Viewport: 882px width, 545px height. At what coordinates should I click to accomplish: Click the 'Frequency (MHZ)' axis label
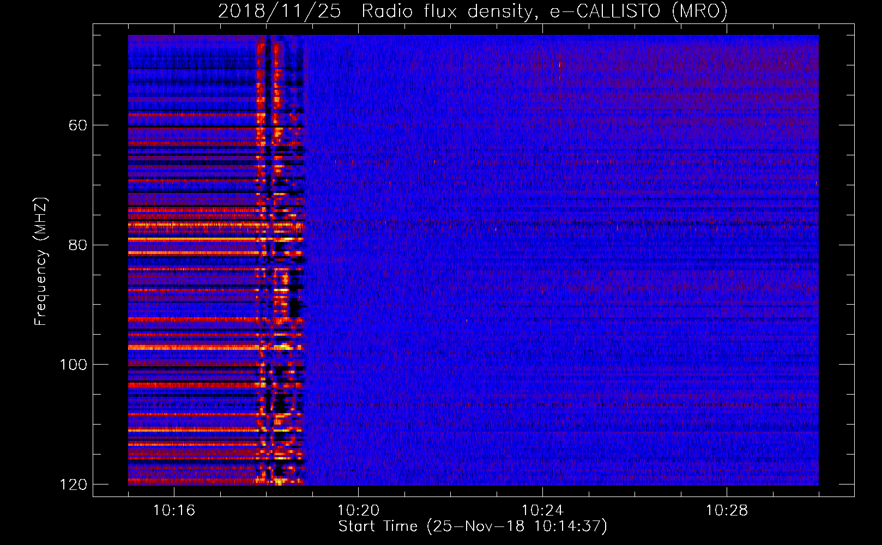tap(41, 261)
